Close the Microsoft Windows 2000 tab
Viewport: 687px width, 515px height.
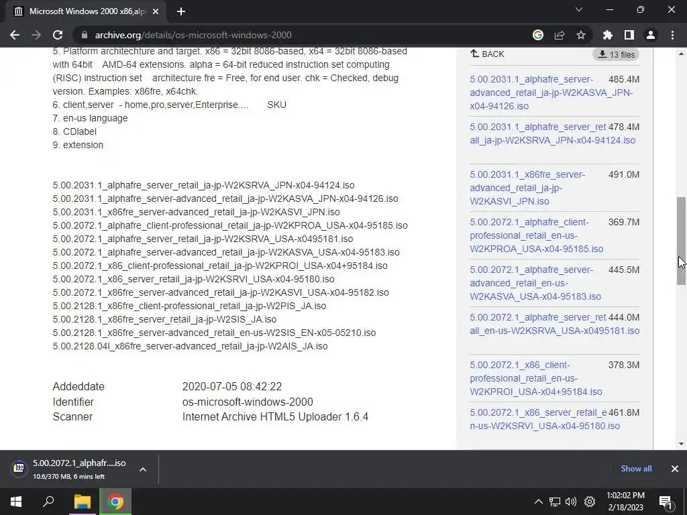[x=155, y=11]
